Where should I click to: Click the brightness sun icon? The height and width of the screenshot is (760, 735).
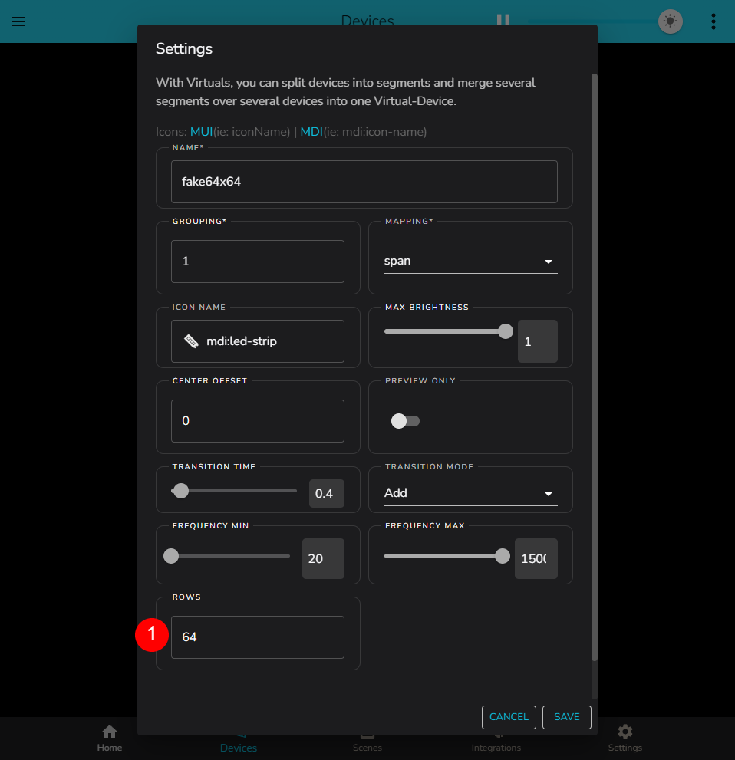[x=671, y=21]
